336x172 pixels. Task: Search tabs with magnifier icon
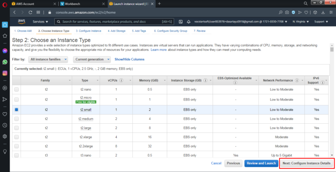coord(305,4)
